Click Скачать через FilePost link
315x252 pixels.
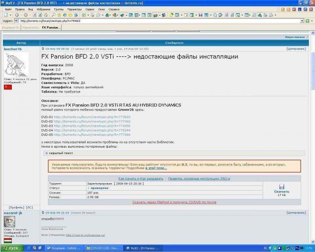[x=174, y=202]
